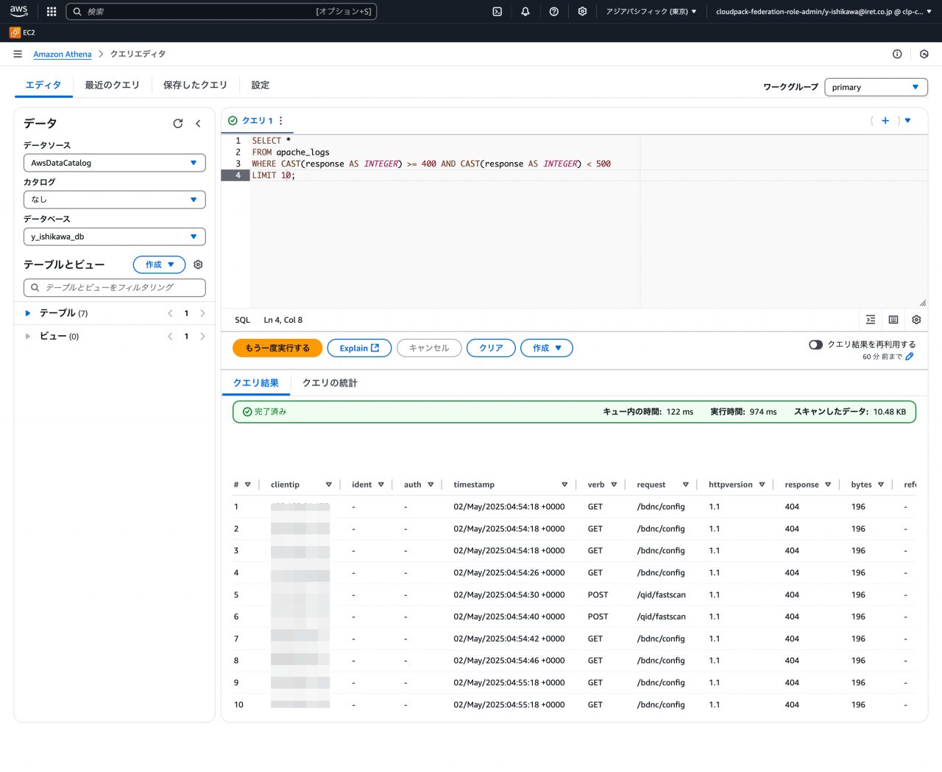
Task: Go to previous page of views list
Action: 170,336
